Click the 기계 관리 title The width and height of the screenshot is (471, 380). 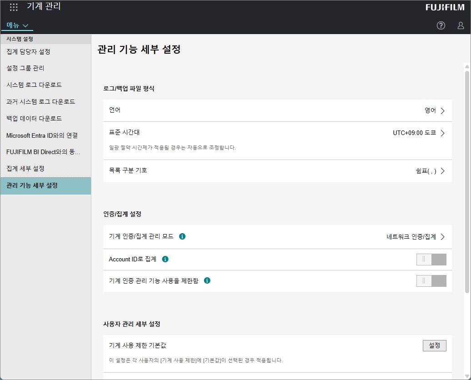pos(44,6)
